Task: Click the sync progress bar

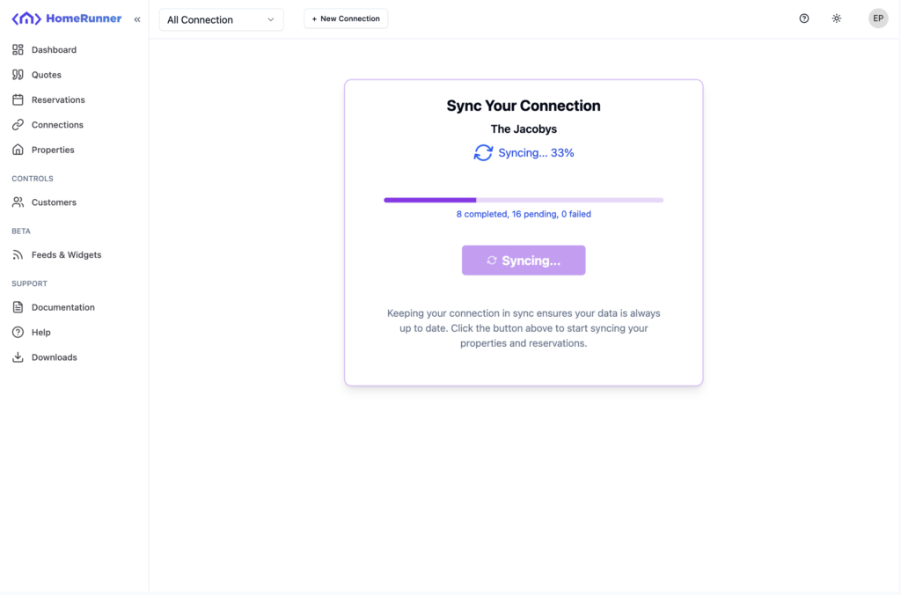Action: pos(524,201)
